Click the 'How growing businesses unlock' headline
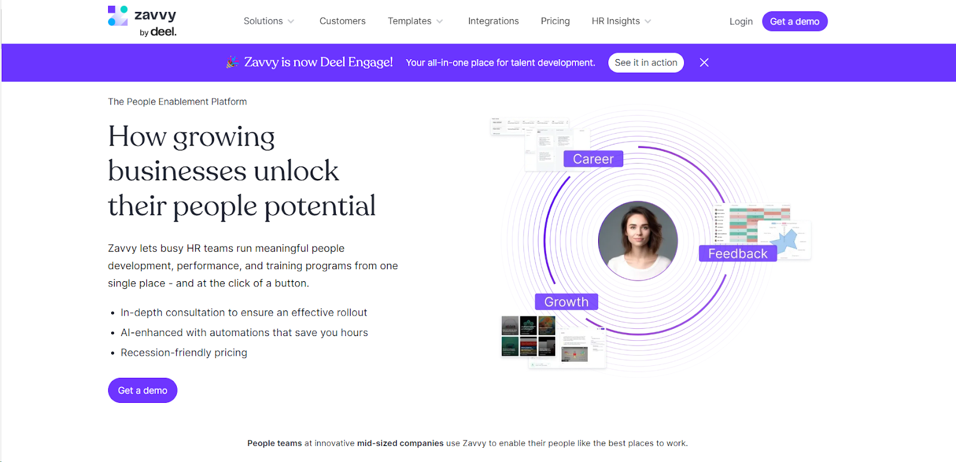Image resolution: width=956 pixels, height=462 pixels. (x=241, y=171)
